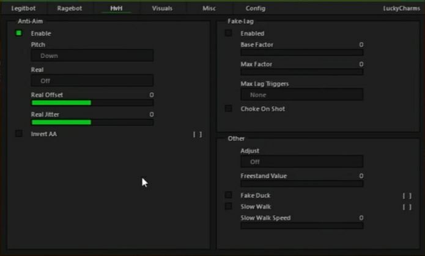The width and height of the screenshot is (425, 256).
Task: Set the Fake Duck keybind box
Action: (x=407, y=196)
